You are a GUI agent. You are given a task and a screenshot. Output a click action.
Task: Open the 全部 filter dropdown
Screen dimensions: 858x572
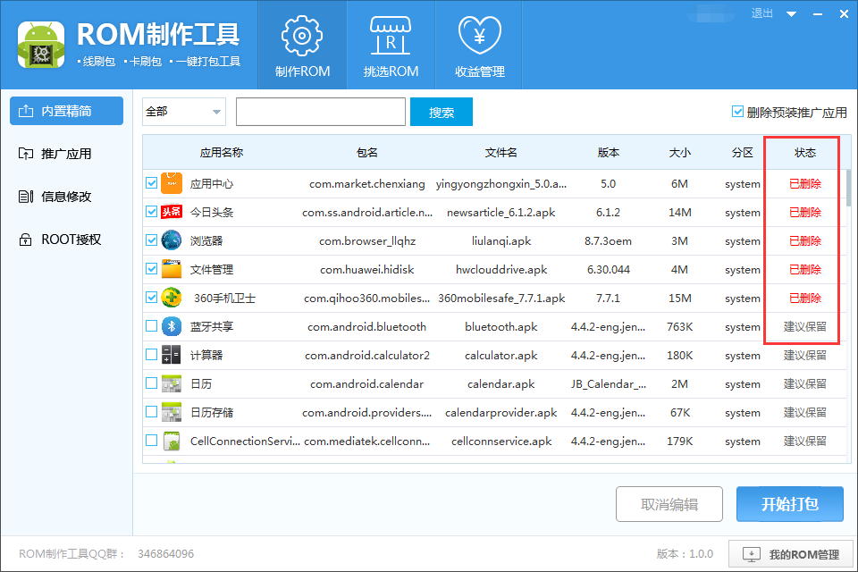[x=182, y=112]
